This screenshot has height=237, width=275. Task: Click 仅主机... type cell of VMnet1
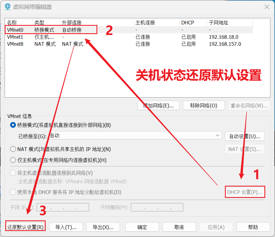44,37
